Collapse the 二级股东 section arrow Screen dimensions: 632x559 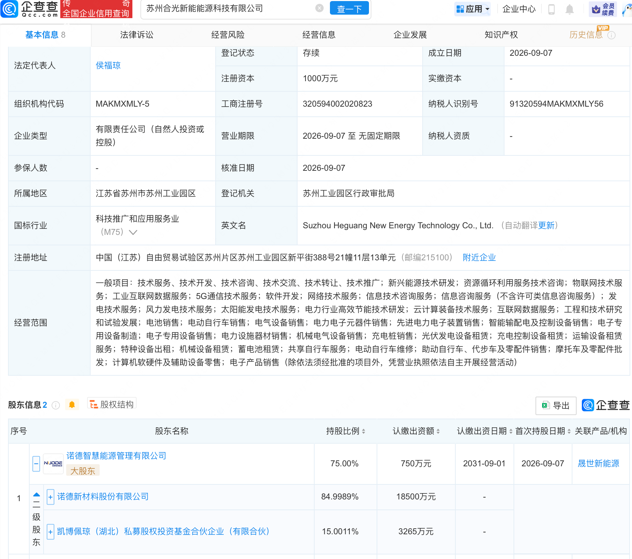(37, 495)
